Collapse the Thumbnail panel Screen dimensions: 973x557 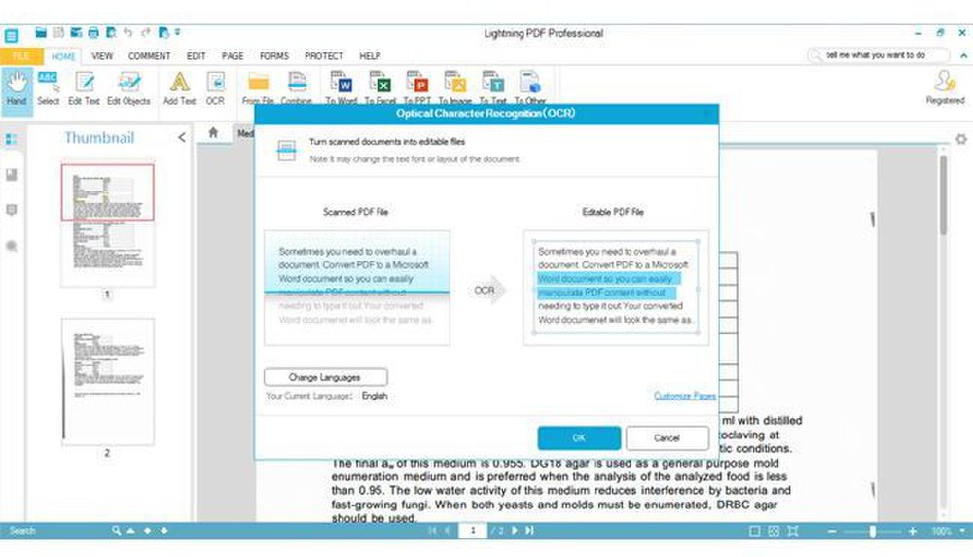[x=181, y=137]
